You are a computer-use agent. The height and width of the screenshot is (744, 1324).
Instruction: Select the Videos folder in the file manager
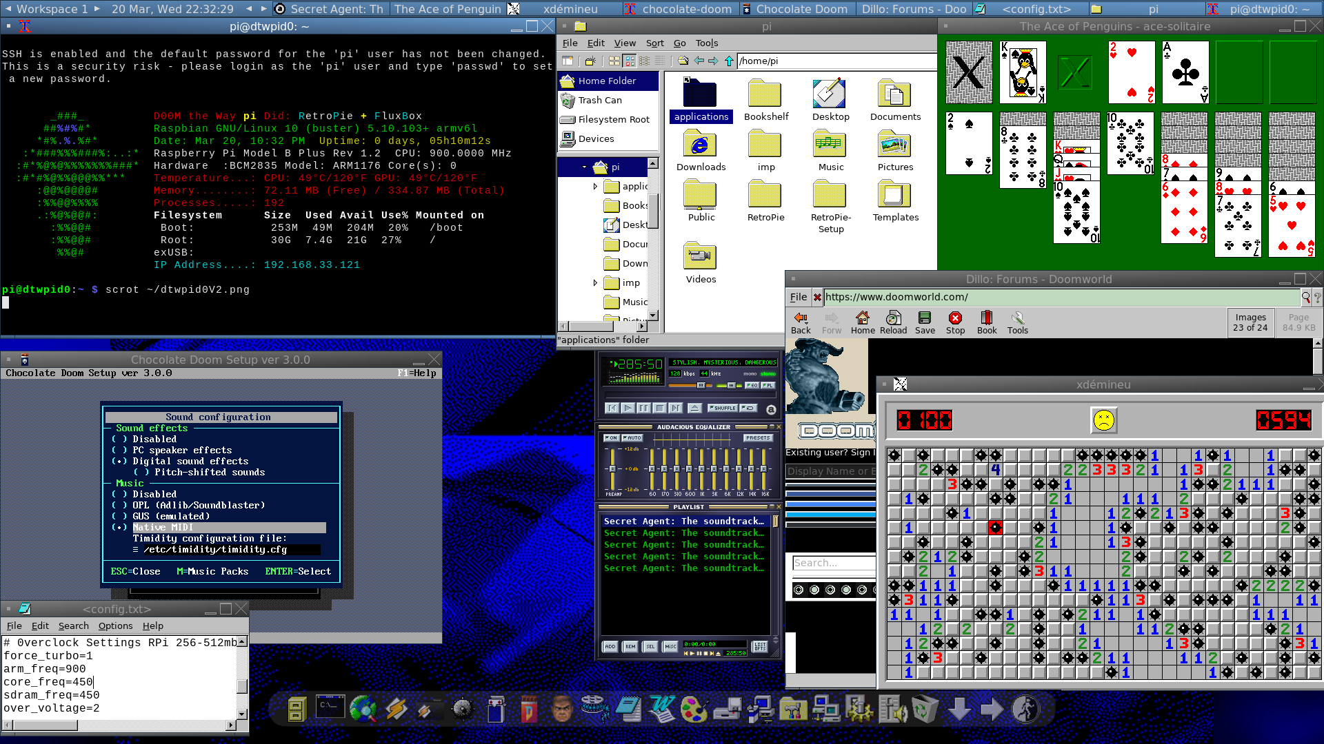[x=701, y=262]
